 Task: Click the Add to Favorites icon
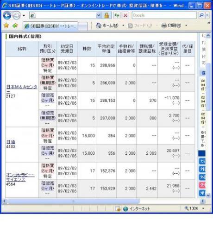pyautogui.click(x=15, y=25)
